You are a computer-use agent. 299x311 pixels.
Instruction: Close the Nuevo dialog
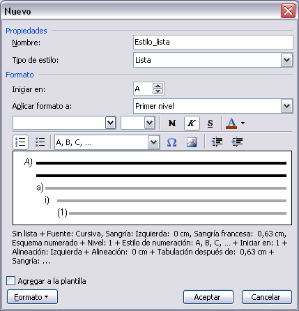click(288, 11)
